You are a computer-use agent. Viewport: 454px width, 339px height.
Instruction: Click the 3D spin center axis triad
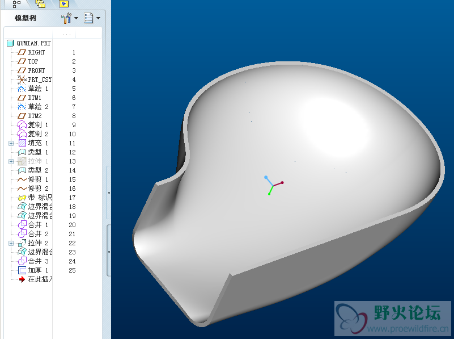pyautogui.click(x=274, y=185)
